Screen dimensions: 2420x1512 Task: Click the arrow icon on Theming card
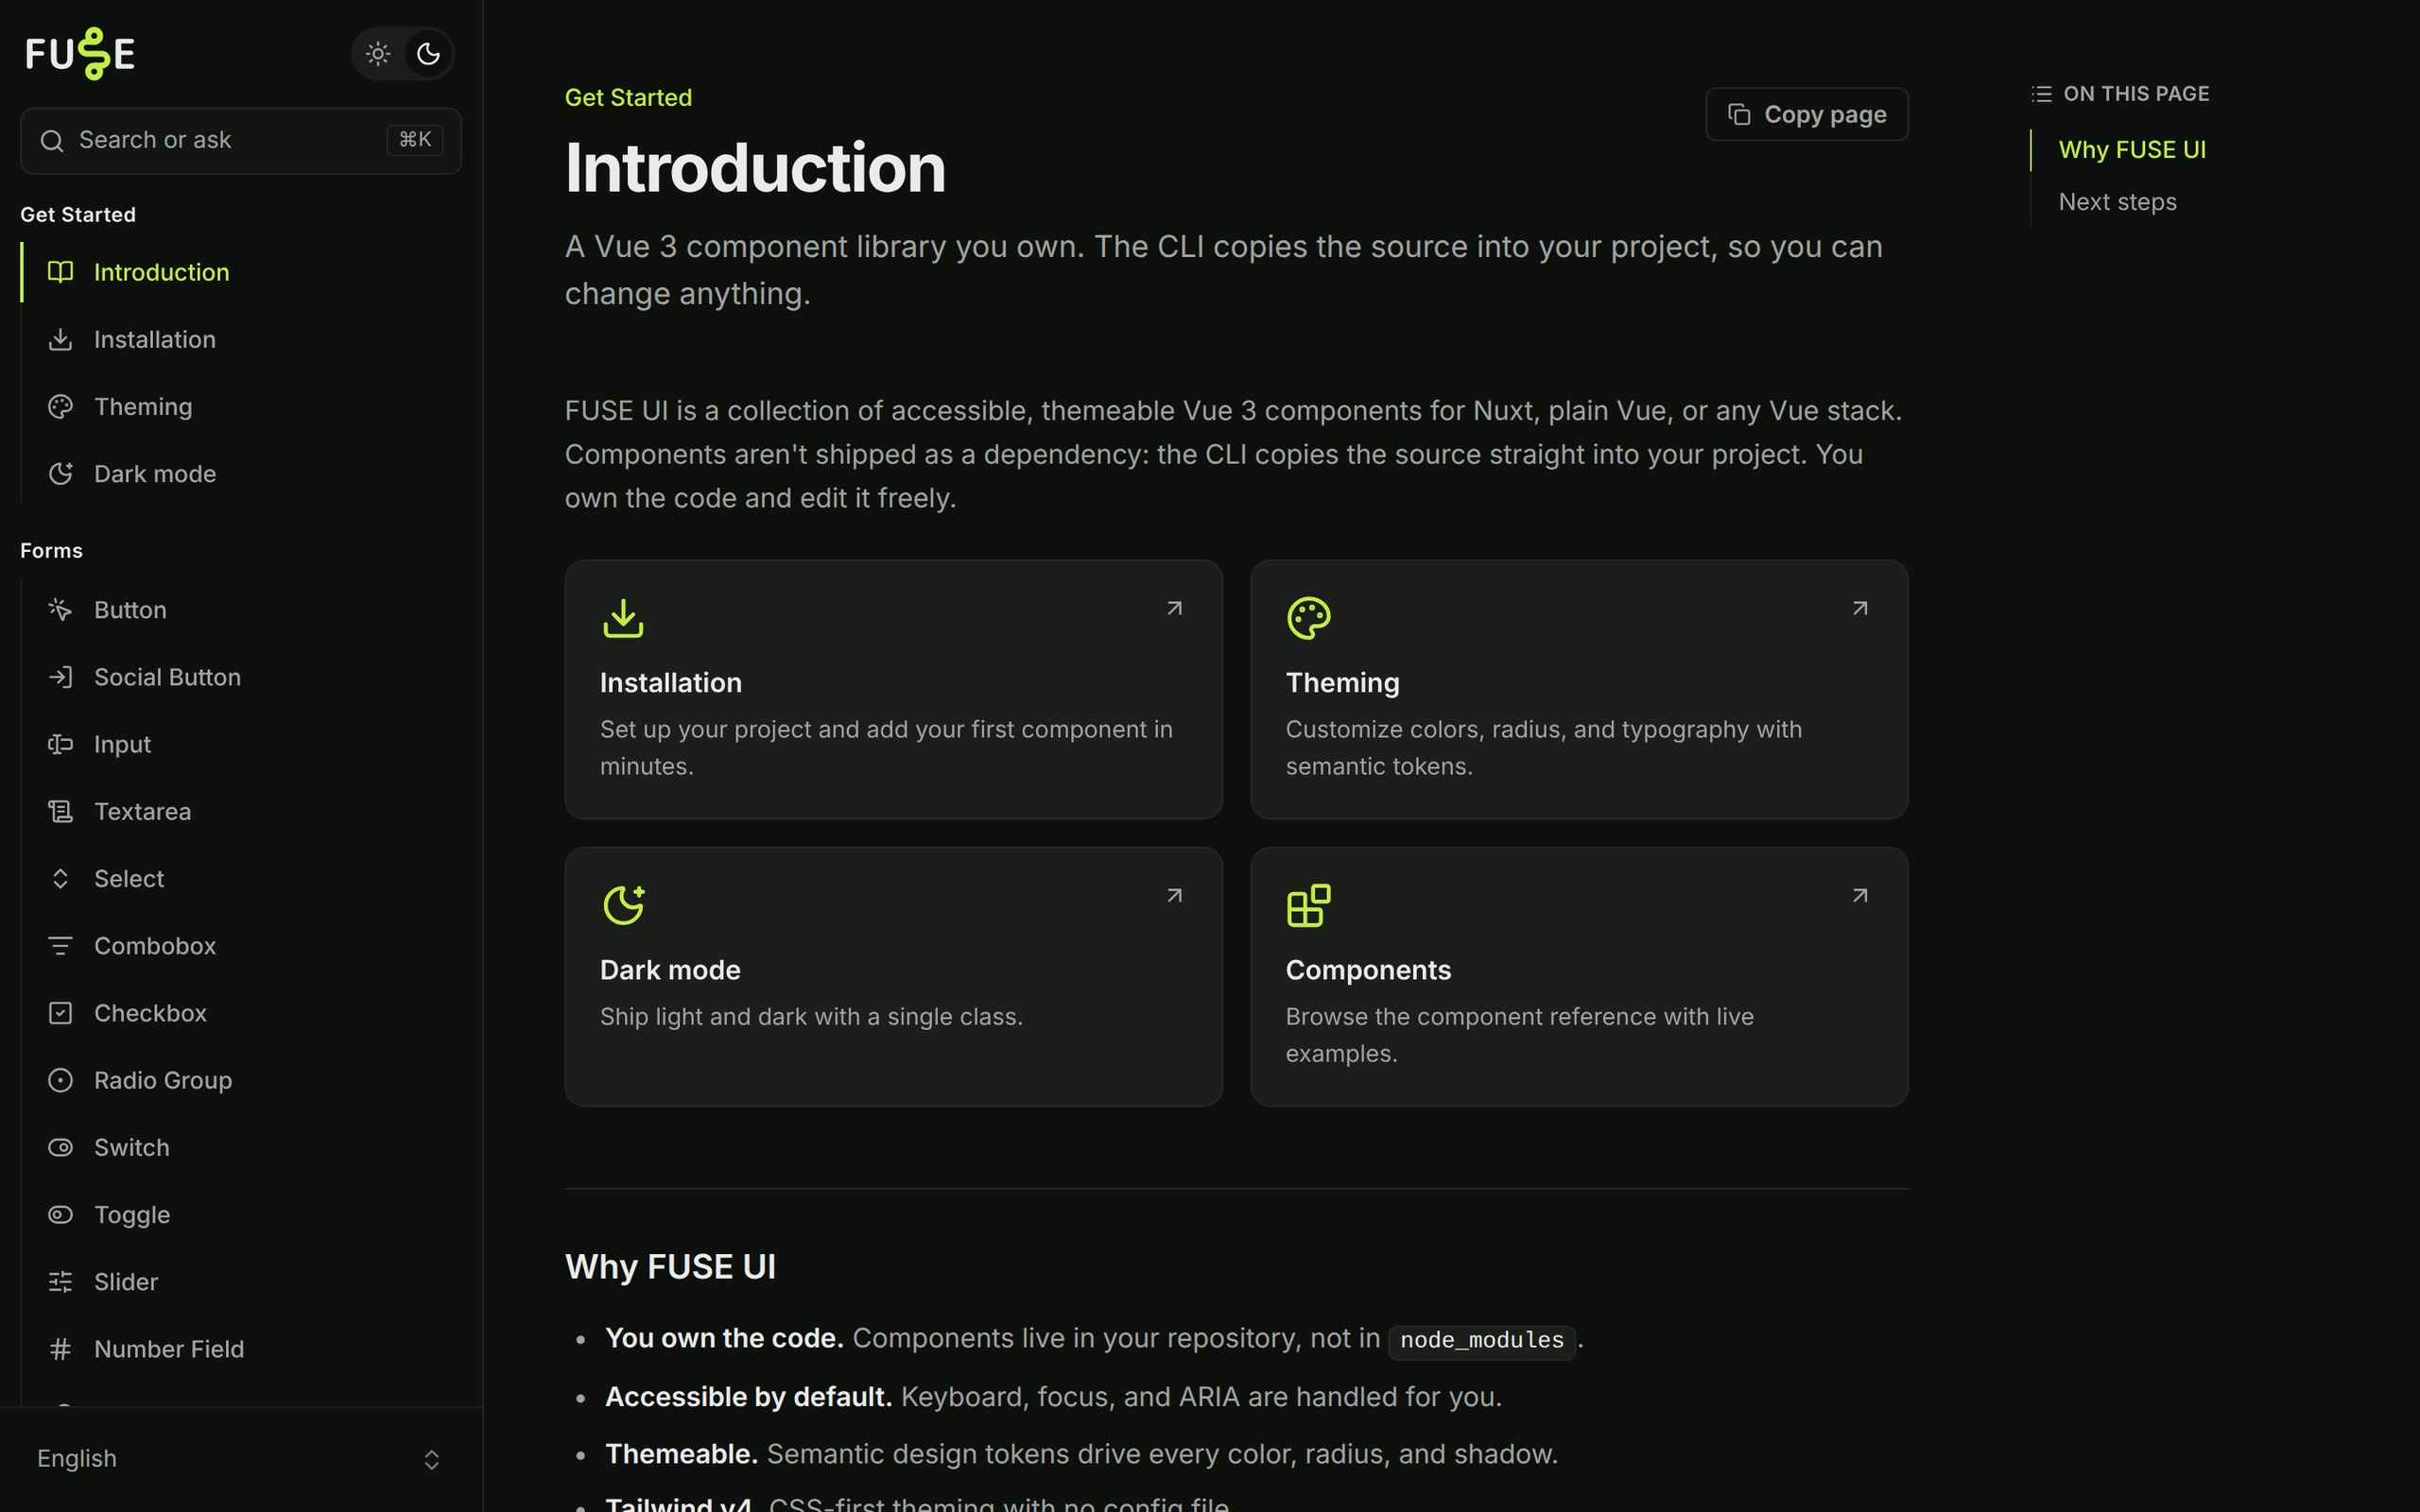1860,608
